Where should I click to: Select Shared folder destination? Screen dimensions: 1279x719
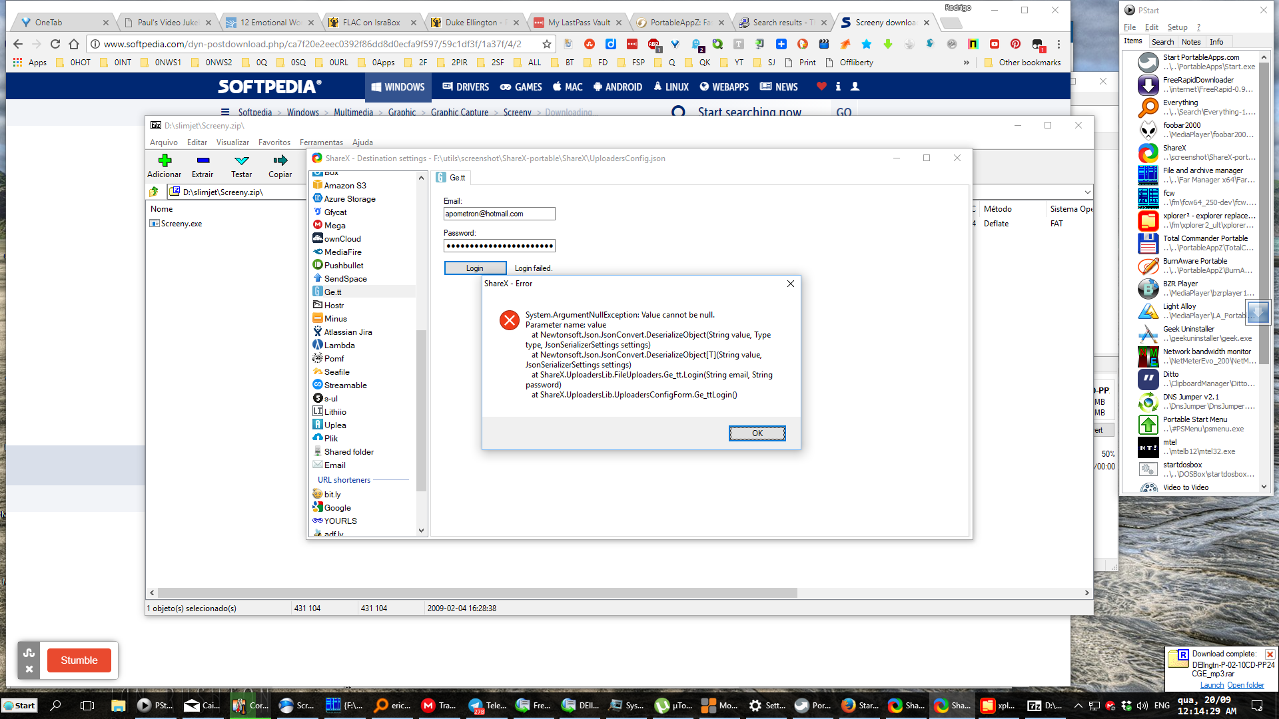tap(348, 451)
